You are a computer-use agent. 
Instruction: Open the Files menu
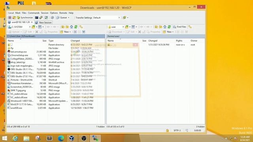coord(24,13)
